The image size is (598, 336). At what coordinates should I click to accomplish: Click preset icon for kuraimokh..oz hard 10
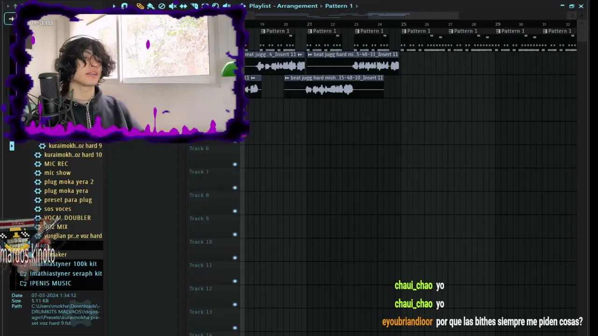[38, 155]
